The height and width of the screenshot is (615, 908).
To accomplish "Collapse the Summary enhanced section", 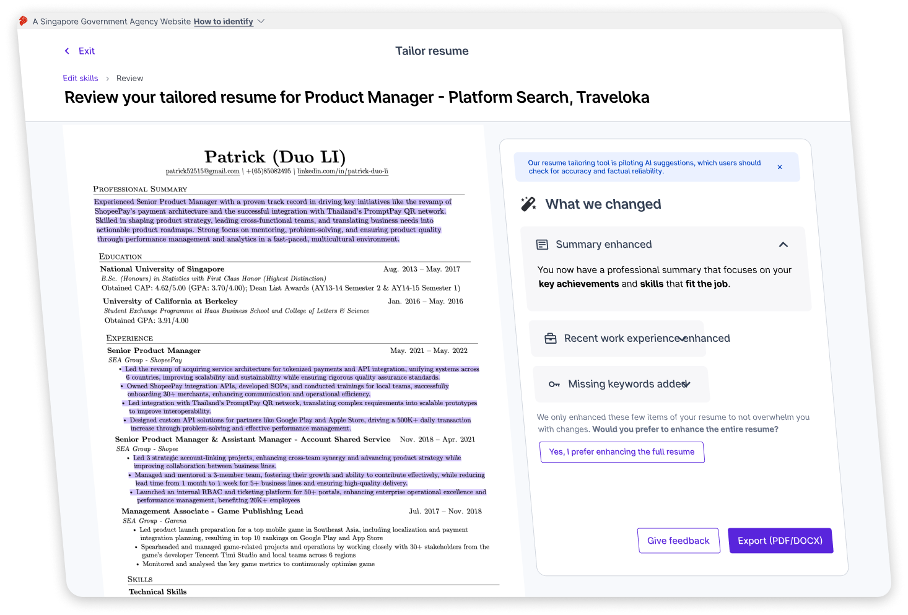I will [783, 245].
